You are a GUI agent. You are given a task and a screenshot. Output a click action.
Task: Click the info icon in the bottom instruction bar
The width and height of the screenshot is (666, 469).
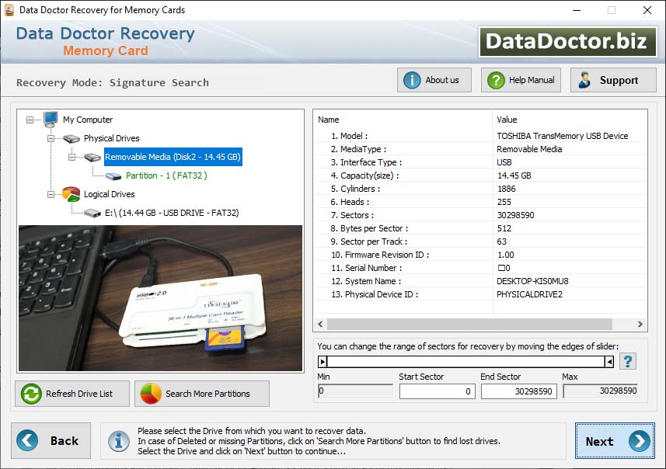[117, 441]
